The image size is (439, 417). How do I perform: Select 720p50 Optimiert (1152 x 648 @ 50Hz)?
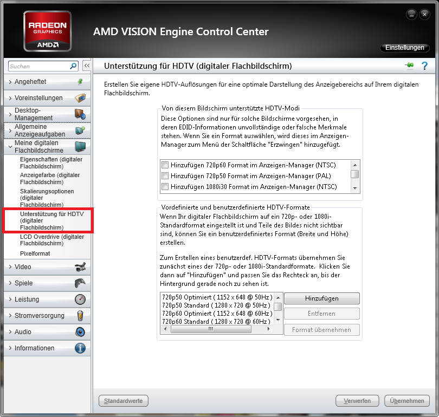point(217,297)
